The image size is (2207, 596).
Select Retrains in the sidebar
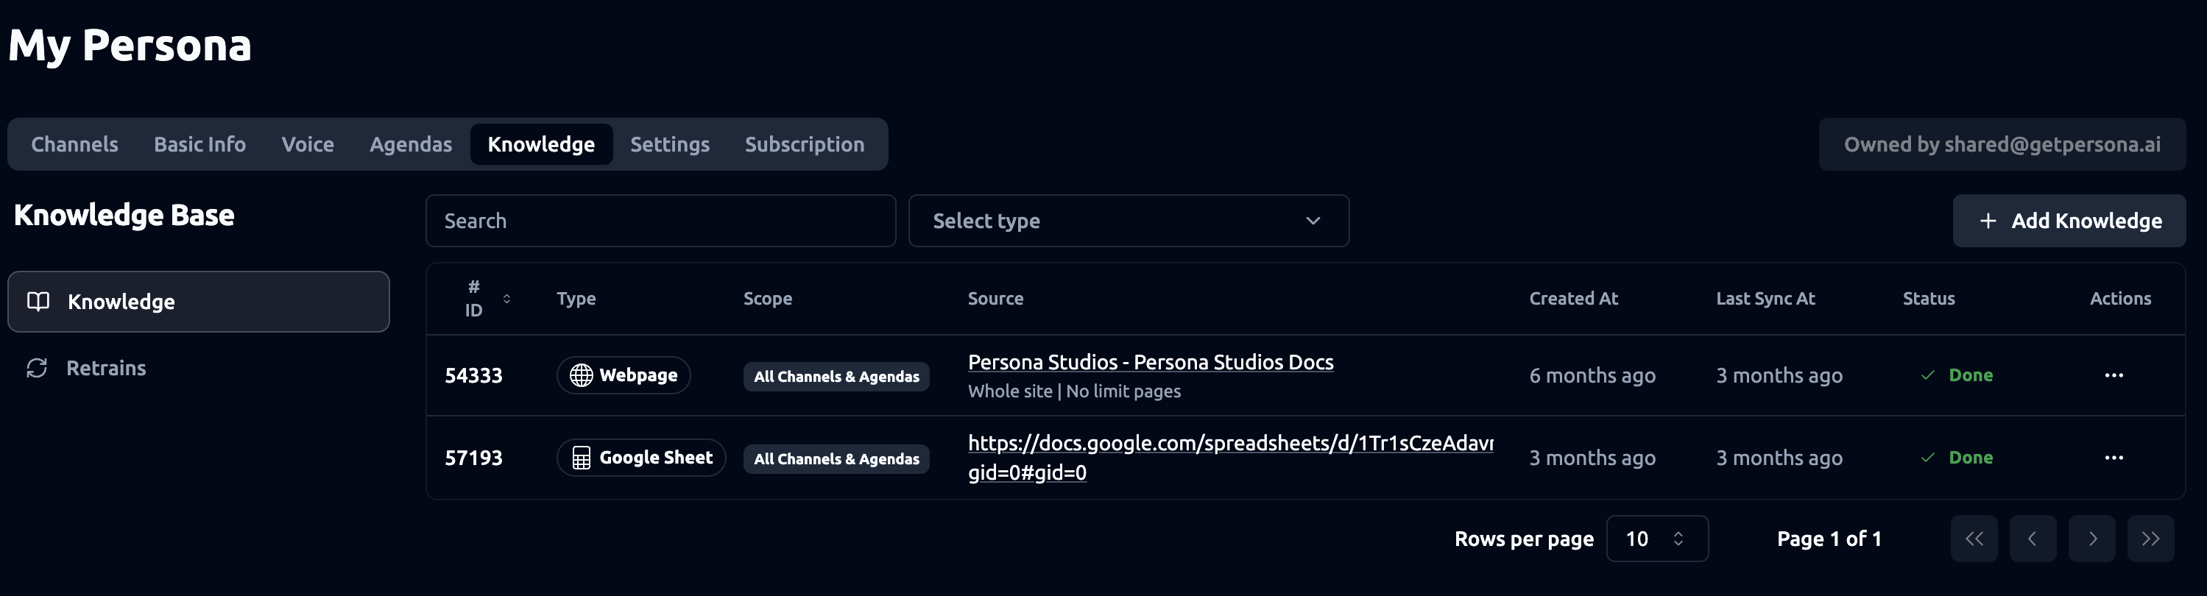click(105, 368)
